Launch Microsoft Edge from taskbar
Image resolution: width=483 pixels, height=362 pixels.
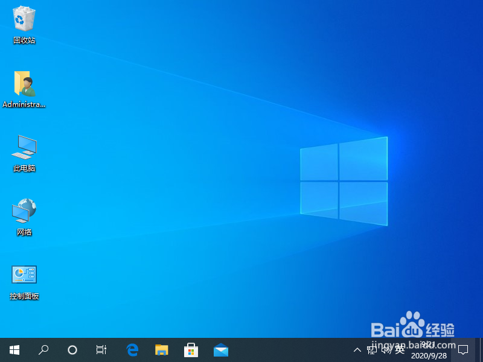coord(132,350)
